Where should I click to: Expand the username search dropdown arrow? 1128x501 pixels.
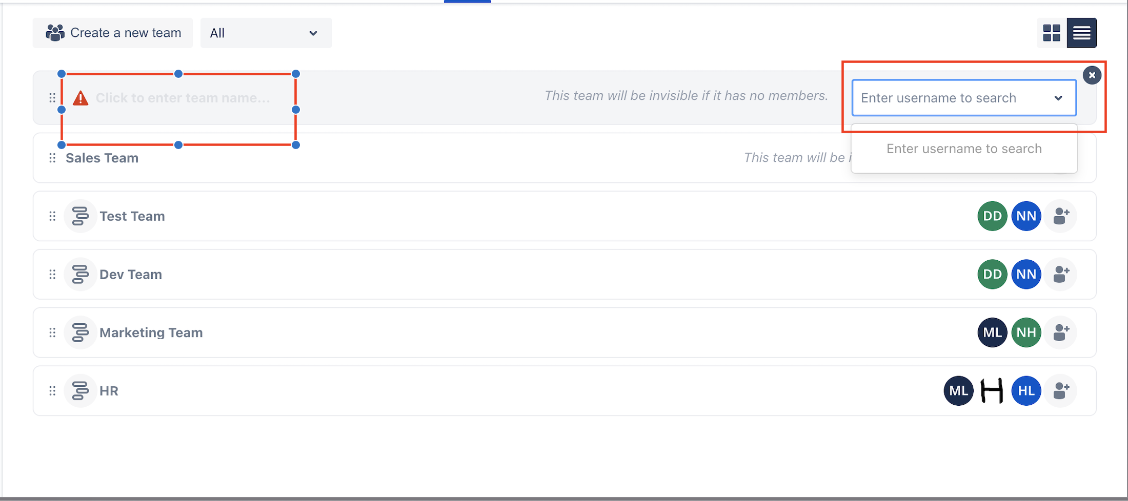pyautogui.click(x=1058, y=98)
